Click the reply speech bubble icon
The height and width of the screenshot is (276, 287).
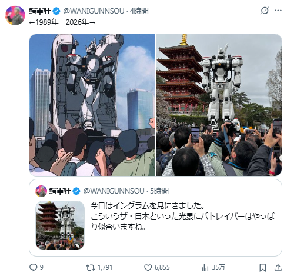point(33,267)
